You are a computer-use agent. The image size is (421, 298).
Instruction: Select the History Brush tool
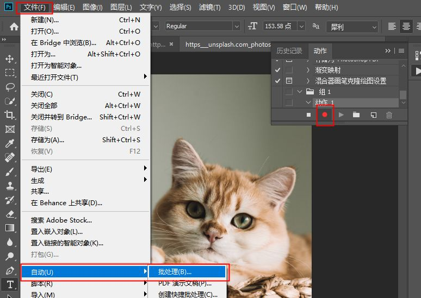(10, 200)
